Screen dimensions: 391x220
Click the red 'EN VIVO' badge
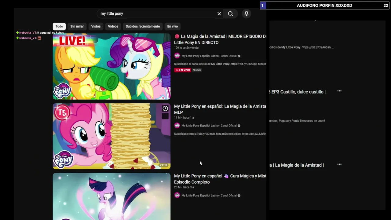point(182,70)
